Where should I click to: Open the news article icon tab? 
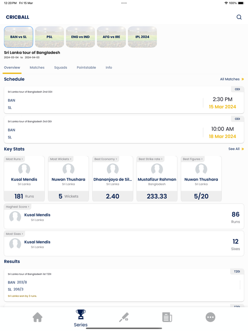pos(167,317)
